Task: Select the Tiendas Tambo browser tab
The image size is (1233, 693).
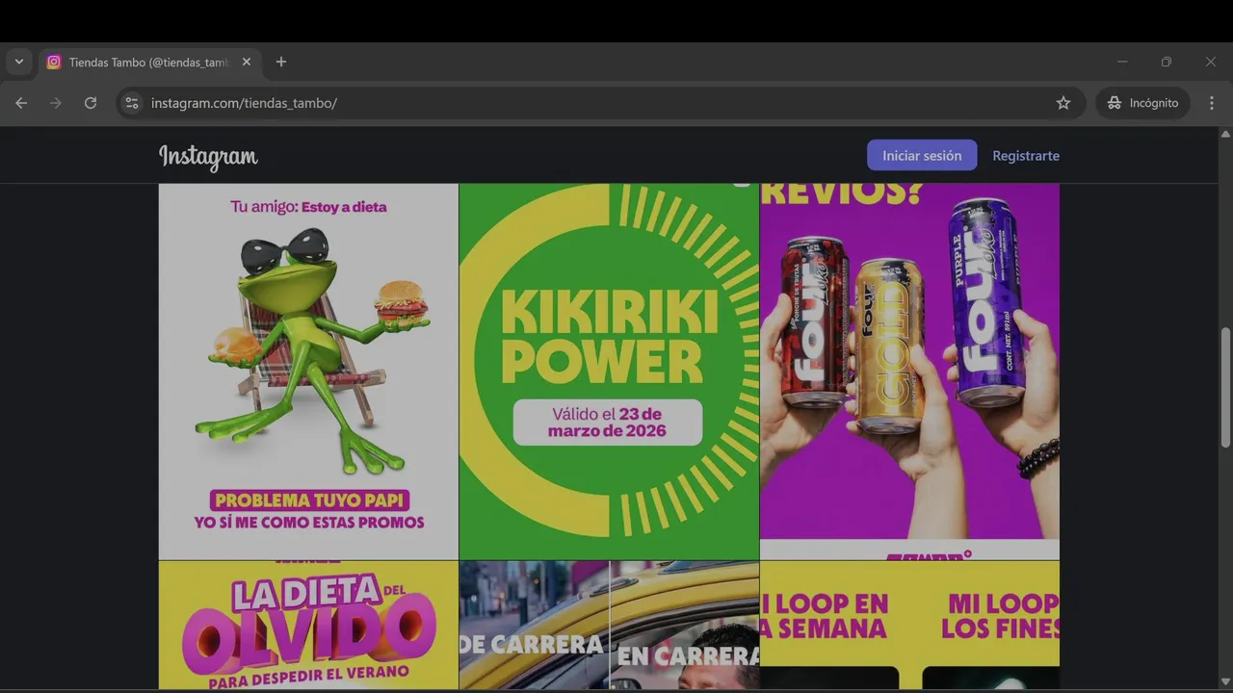Action: click(x=149, y=62)
